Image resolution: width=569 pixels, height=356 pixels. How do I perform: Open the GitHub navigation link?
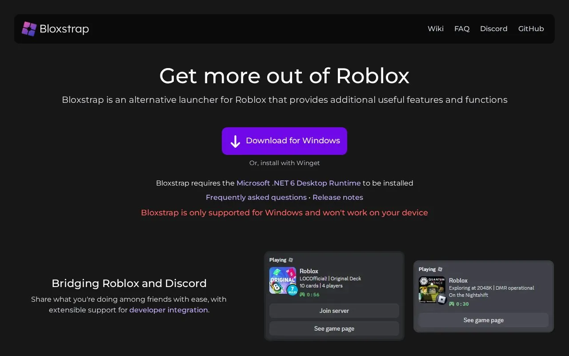[x=531, y=28]
